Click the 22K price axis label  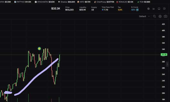pyautogui.click(x=163, y=87)
